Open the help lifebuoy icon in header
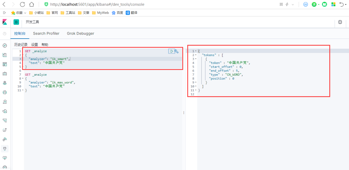This screenshot has width=349, height=170. (x=340, y=22)
